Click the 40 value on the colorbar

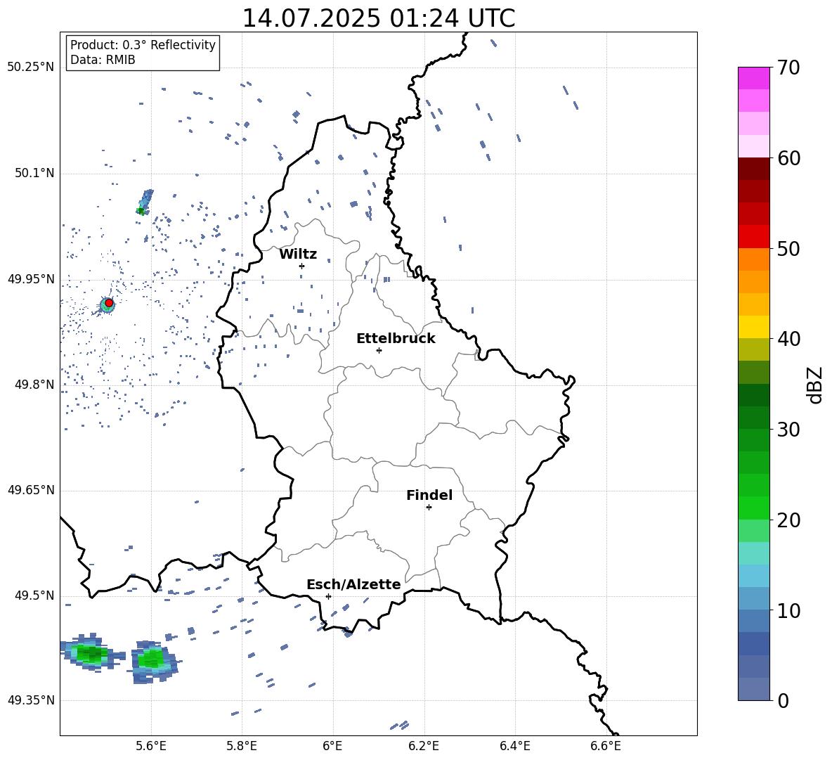pos(788,339)
